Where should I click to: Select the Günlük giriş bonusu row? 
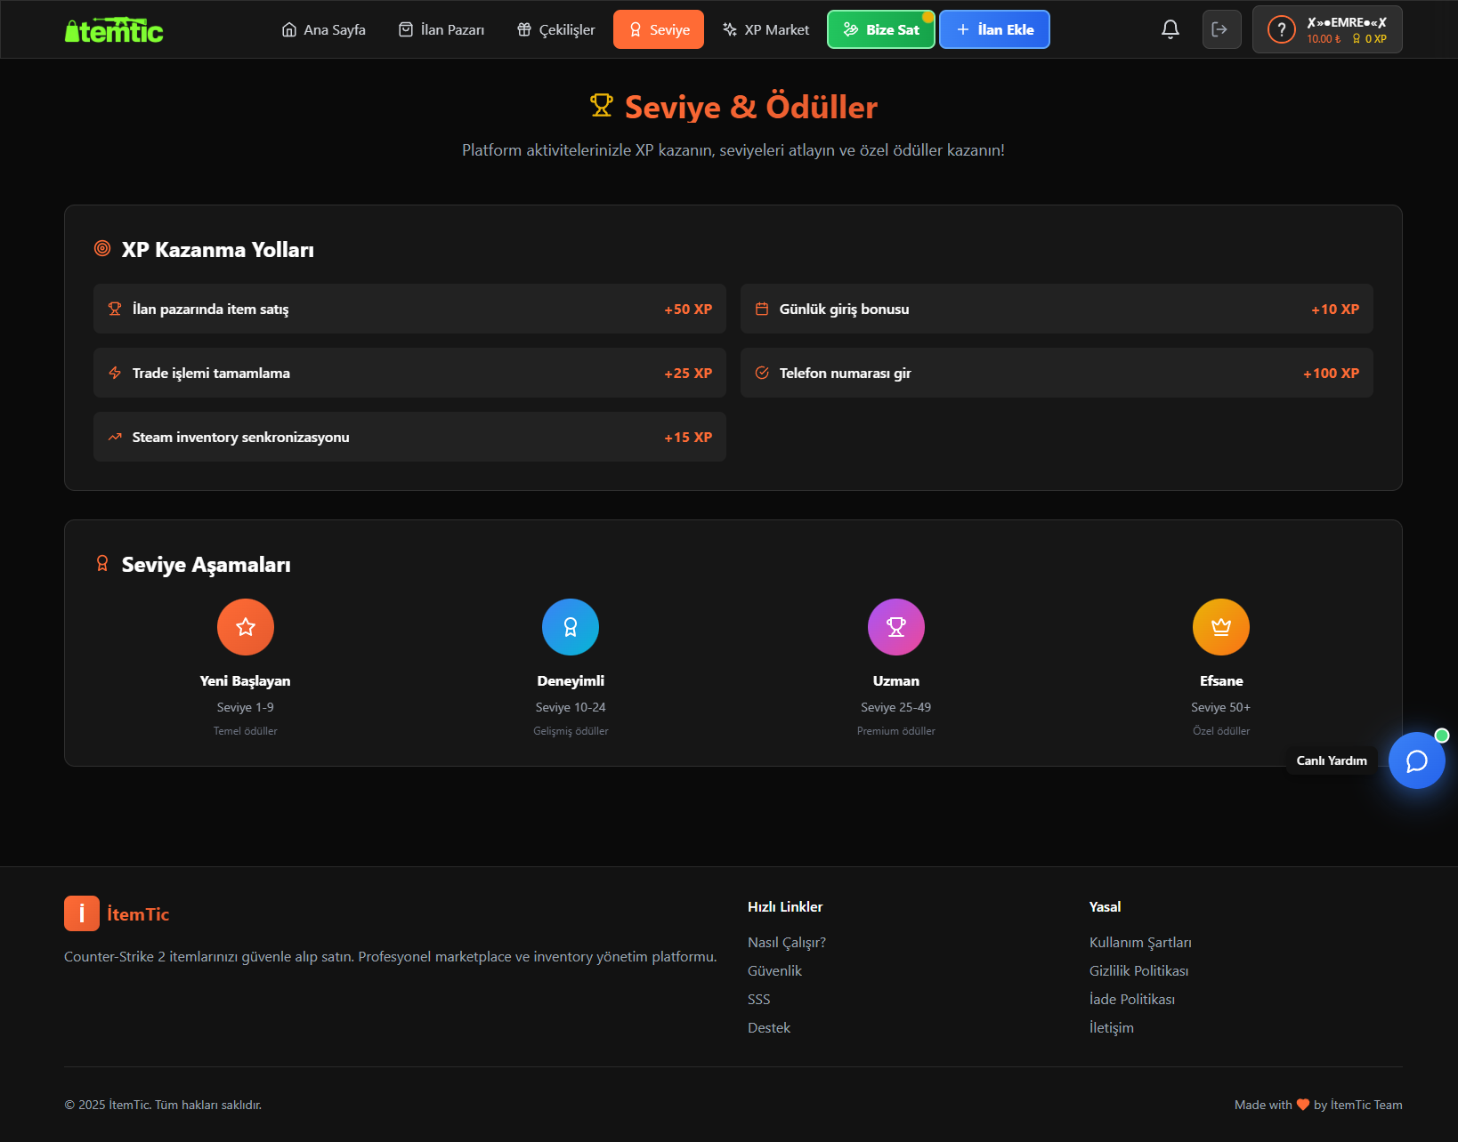click(x=1056, y=309)
